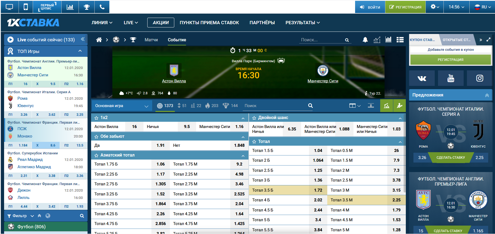Screen dimensions: 495x234
Task: Open the Live menu
Action: click(131, 23)
